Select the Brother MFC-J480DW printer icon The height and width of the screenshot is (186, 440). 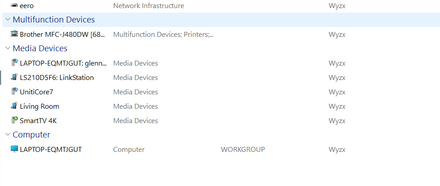14,34
